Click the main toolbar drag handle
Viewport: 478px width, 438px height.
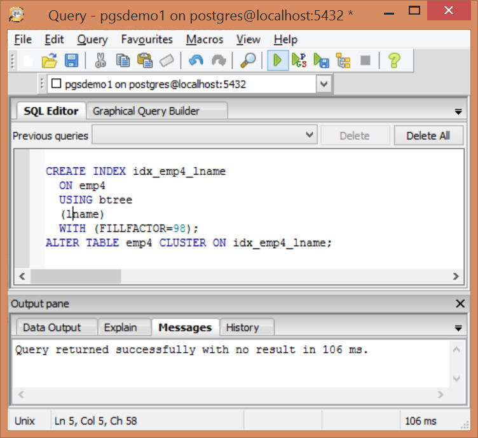click(13, 61)
